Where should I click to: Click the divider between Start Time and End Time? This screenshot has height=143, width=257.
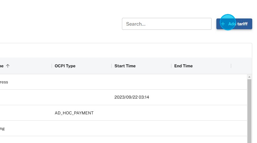(x=171, y=66)
